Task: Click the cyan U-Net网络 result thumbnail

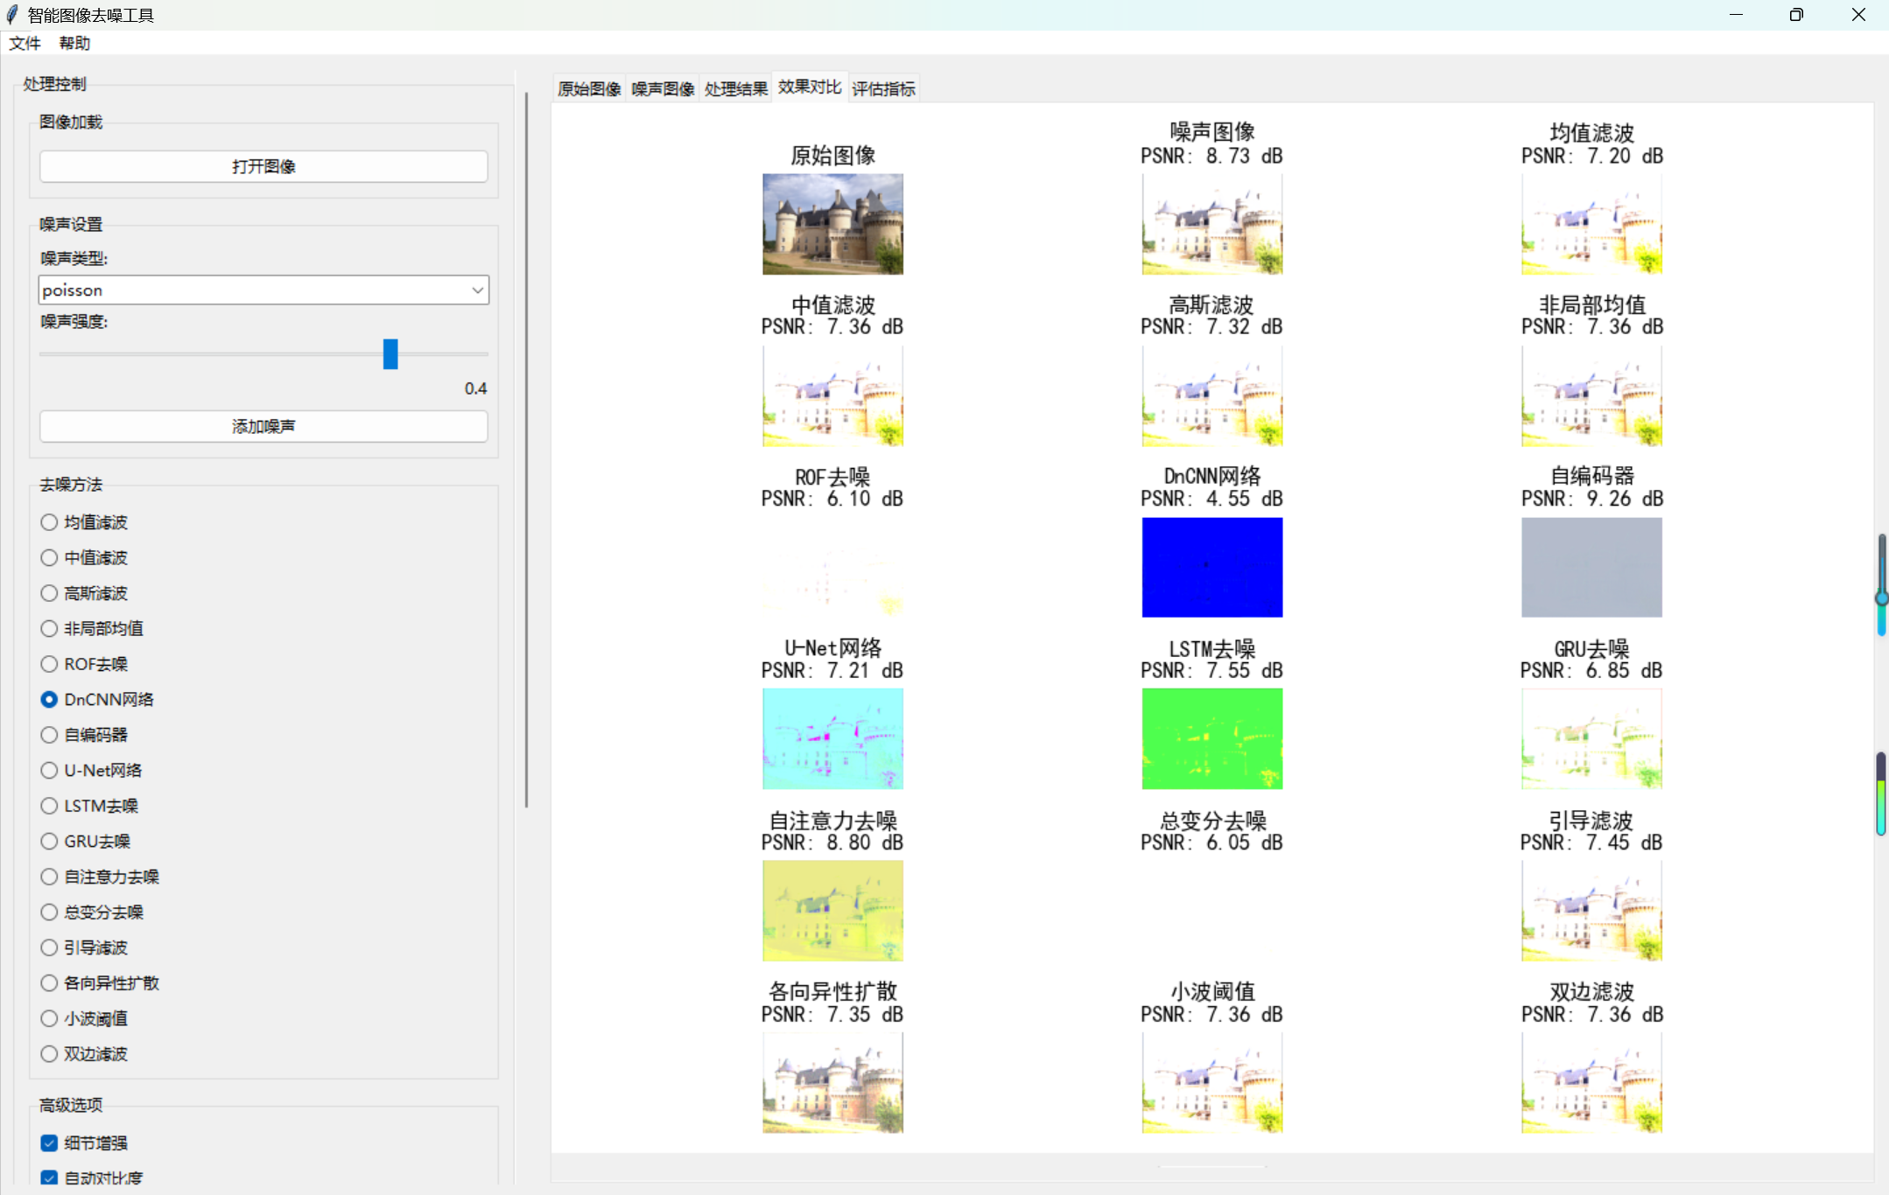Action: click(832, 738)
